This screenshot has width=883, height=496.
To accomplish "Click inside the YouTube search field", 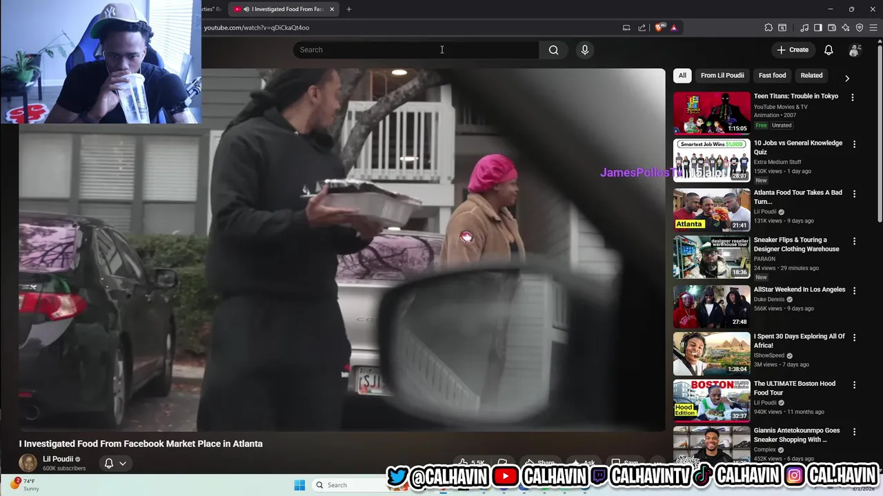I will pyautogui.click(x=416, y=50).
